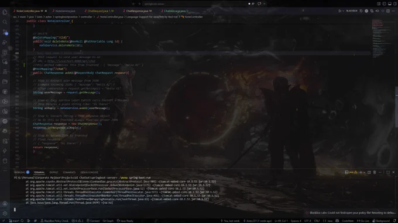Open the command center chevron dropdown
The image size is (398, 223).
[264, 4]
